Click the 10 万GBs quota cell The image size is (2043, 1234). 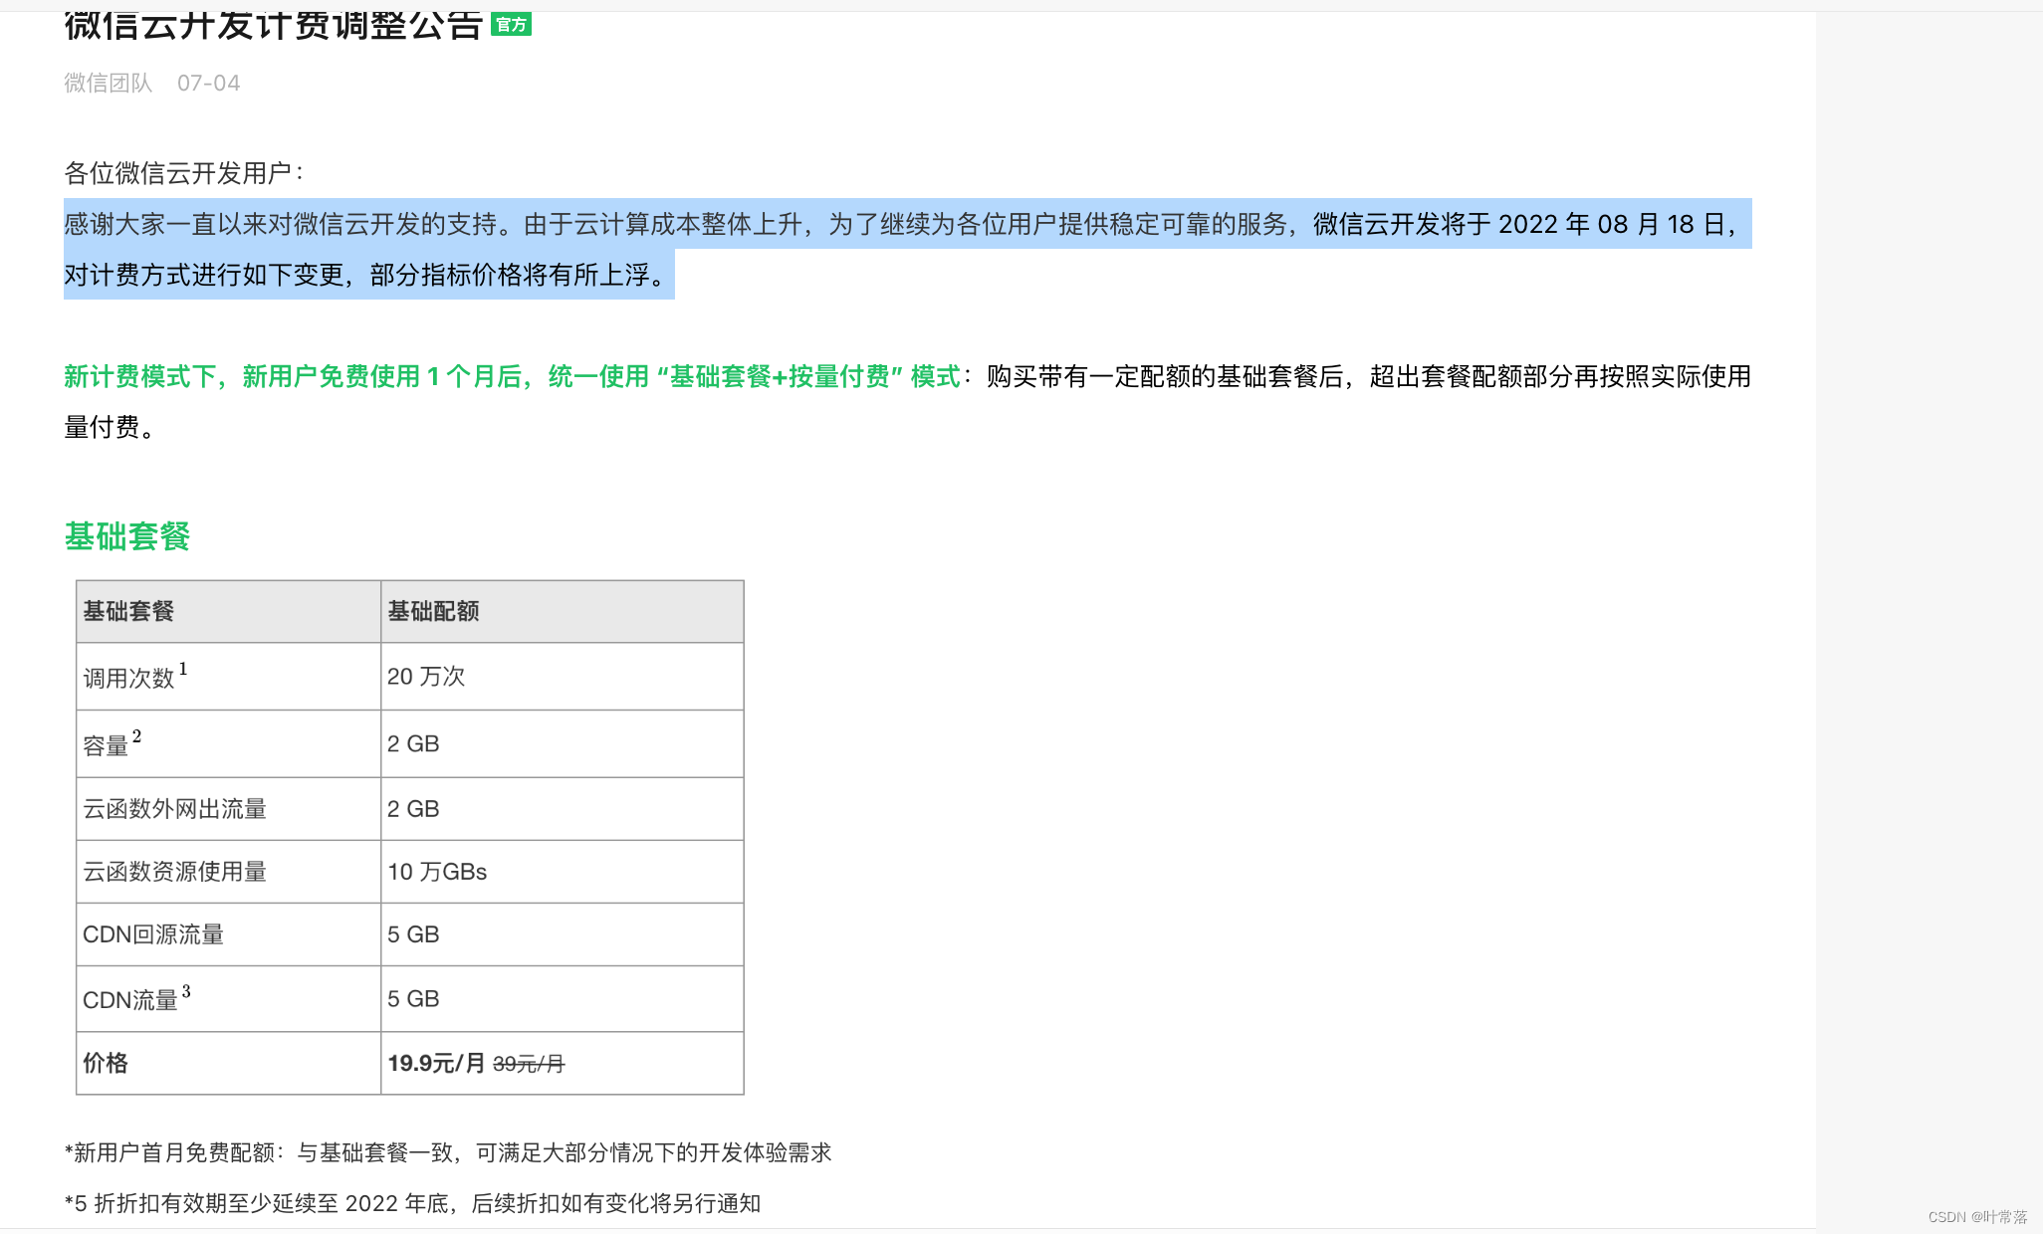[x=437, y=872]
